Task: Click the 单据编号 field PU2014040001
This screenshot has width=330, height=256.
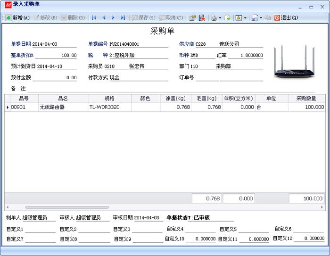Action: [139, 44]
